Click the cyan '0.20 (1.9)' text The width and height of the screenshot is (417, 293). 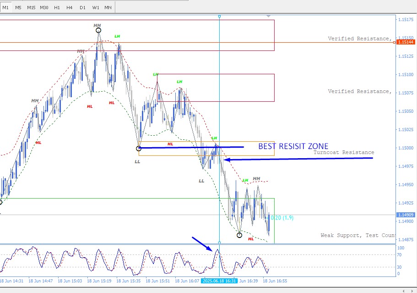pyautogui.click(x=282, y=218)
